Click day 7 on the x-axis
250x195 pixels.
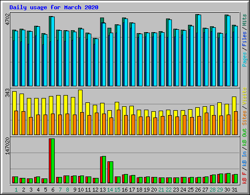(x=60, y=190)
